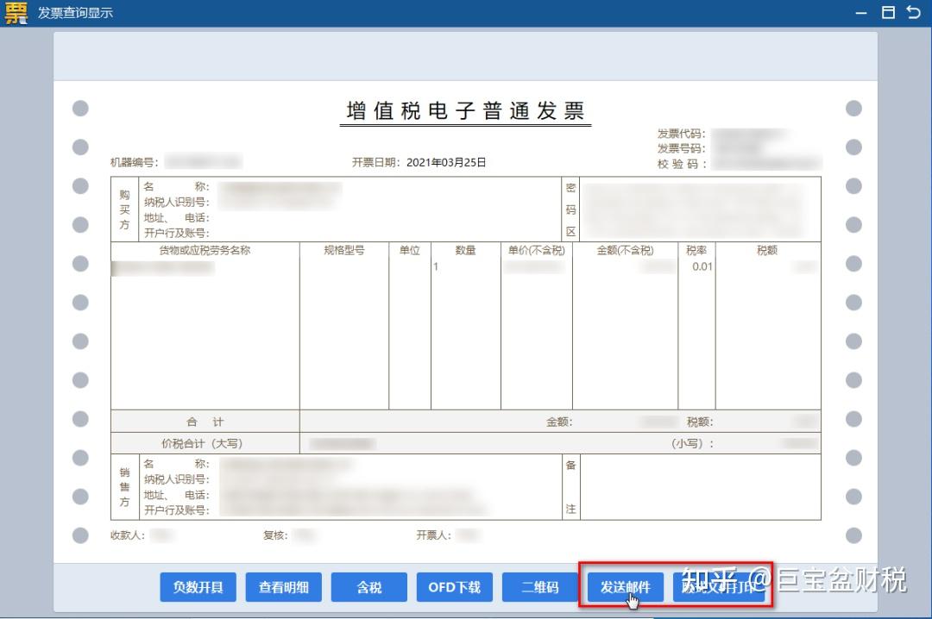The height and width of the screenshot is (619, 932).
Task: Click the 数量 column header
Action: [x=465, y=250]
